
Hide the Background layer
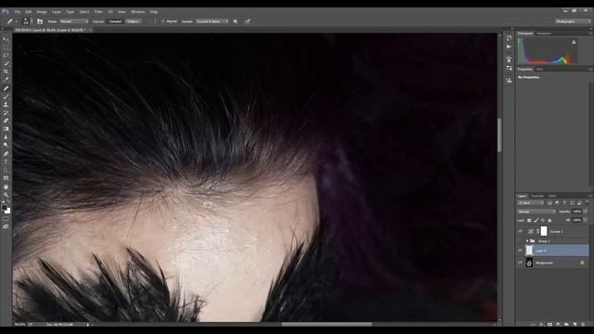click(x=520, y=263)
